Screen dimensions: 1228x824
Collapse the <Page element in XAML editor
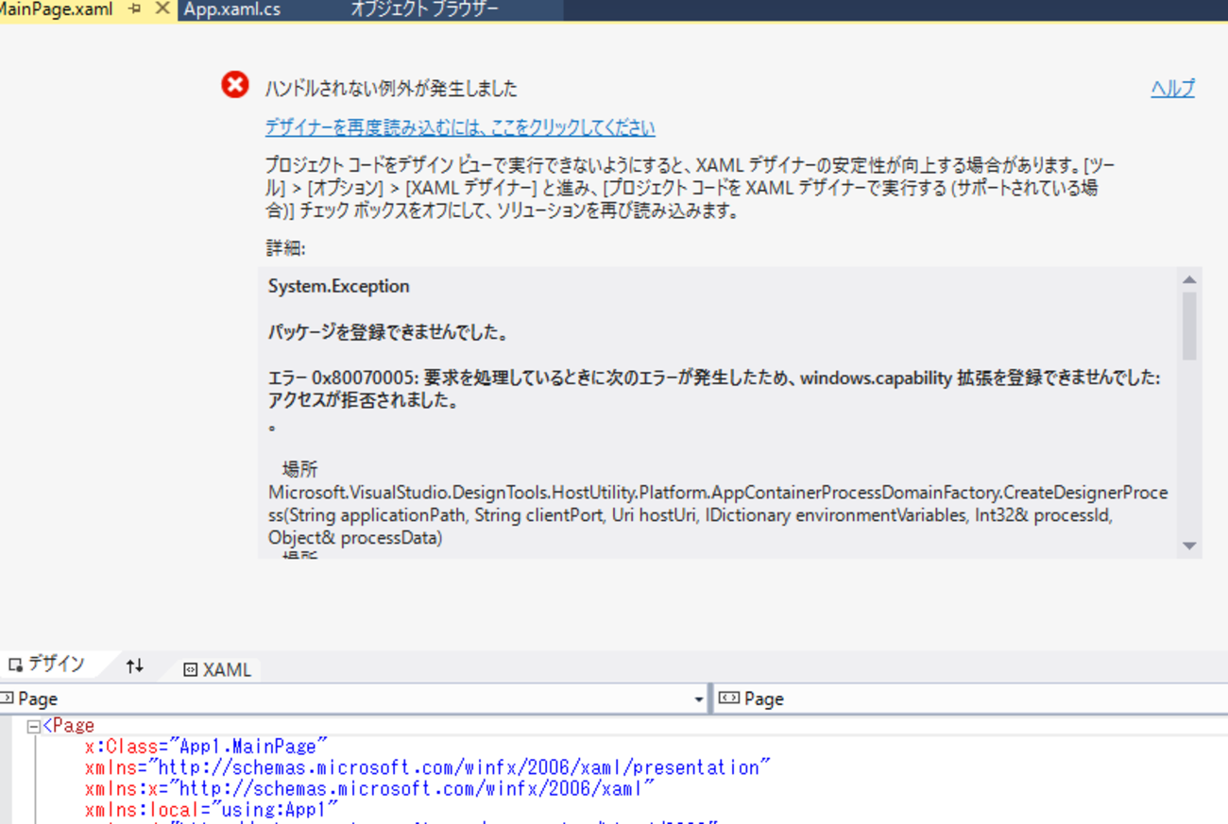pyautogui.click(x=34, y=727)
